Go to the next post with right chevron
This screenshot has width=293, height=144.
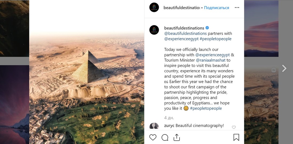[x=284, y=69]
